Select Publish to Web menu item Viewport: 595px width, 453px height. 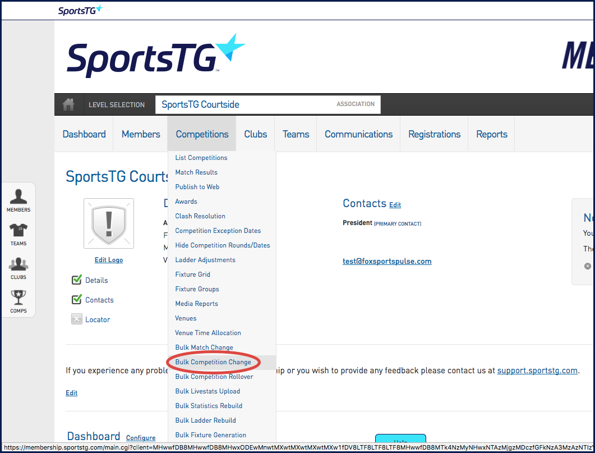coord(197,187)
